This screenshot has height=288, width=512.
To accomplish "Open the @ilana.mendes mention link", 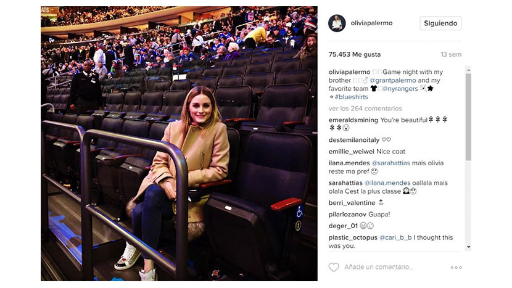I will 387,183.
